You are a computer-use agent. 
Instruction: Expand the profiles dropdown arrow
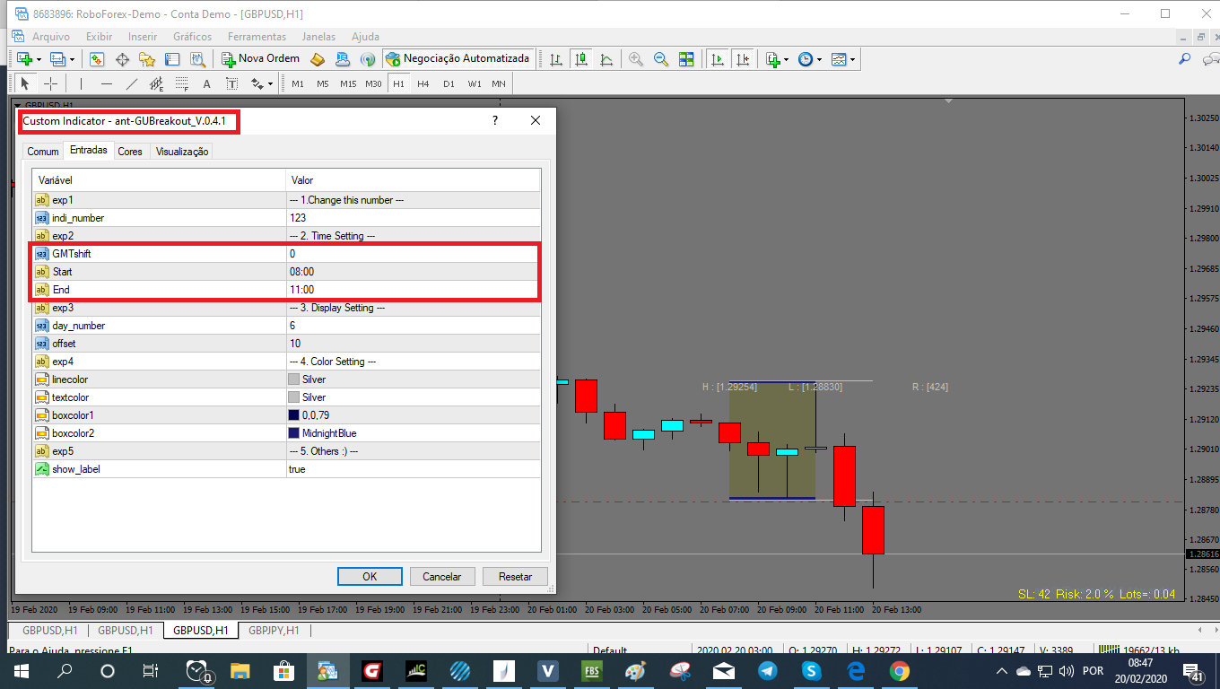[x=72, y=59]
